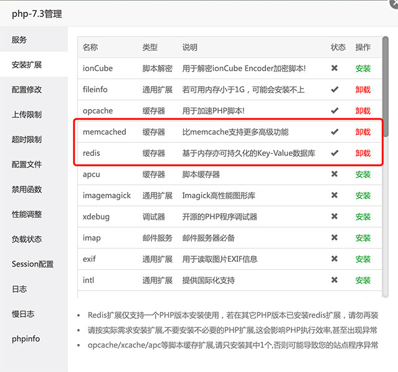This screenshot has height=372, width=398.
Task: Install the imap extension
Action: [363, 238]
